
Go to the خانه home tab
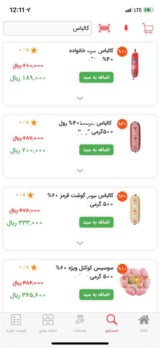tap(144, 324)
